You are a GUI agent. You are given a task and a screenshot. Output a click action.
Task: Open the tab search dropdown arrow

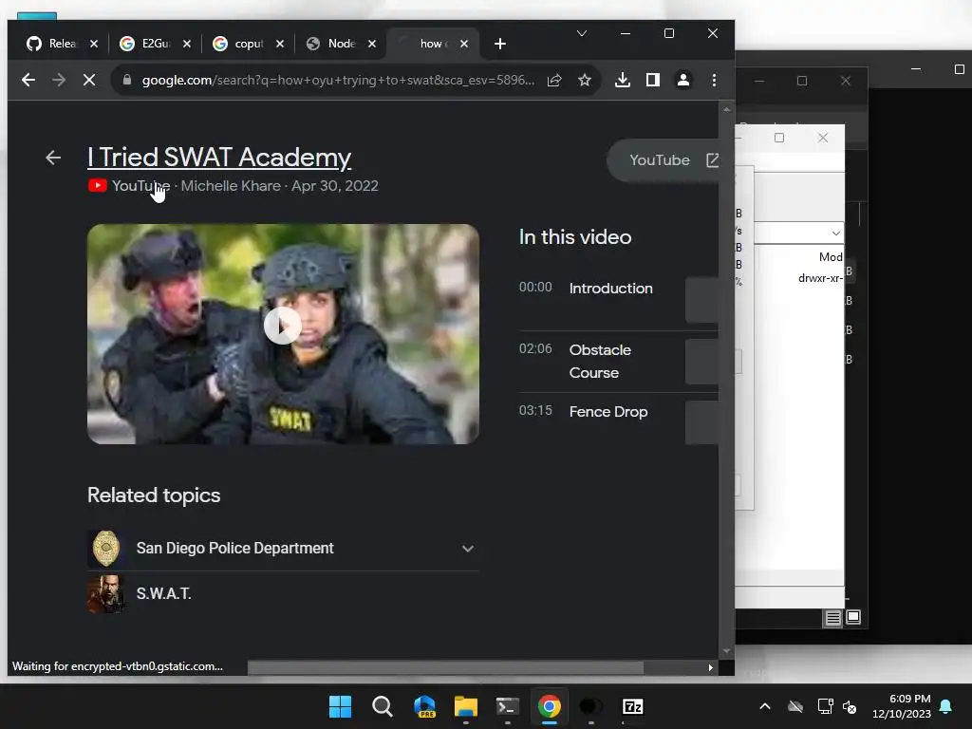click(582, 33)
